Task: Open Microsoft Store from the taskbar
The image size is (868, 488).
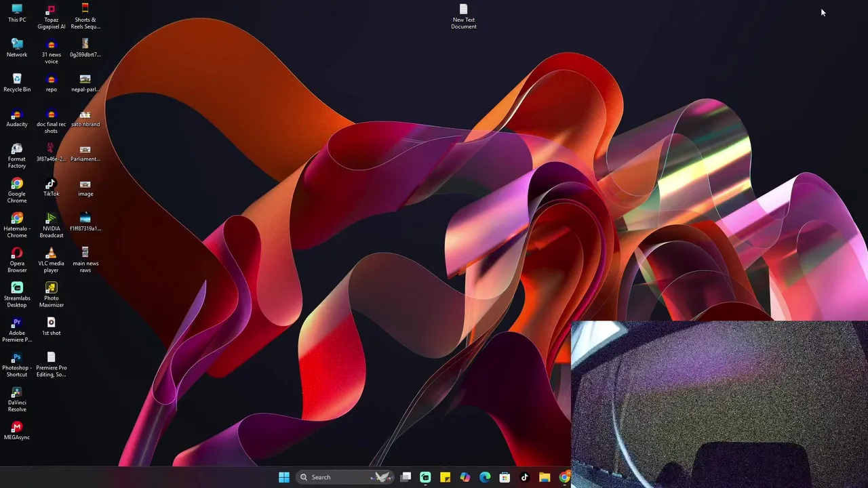Action: pyautogui.click(x=505, y=477)
